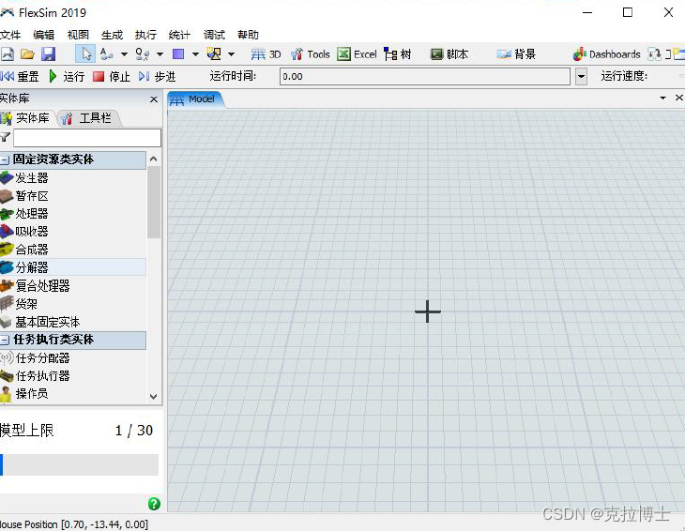Viewport: 685px width, 531px height.
Task: Click the 模型上限 model limit progress bar
Action: [x=79, y=464]
